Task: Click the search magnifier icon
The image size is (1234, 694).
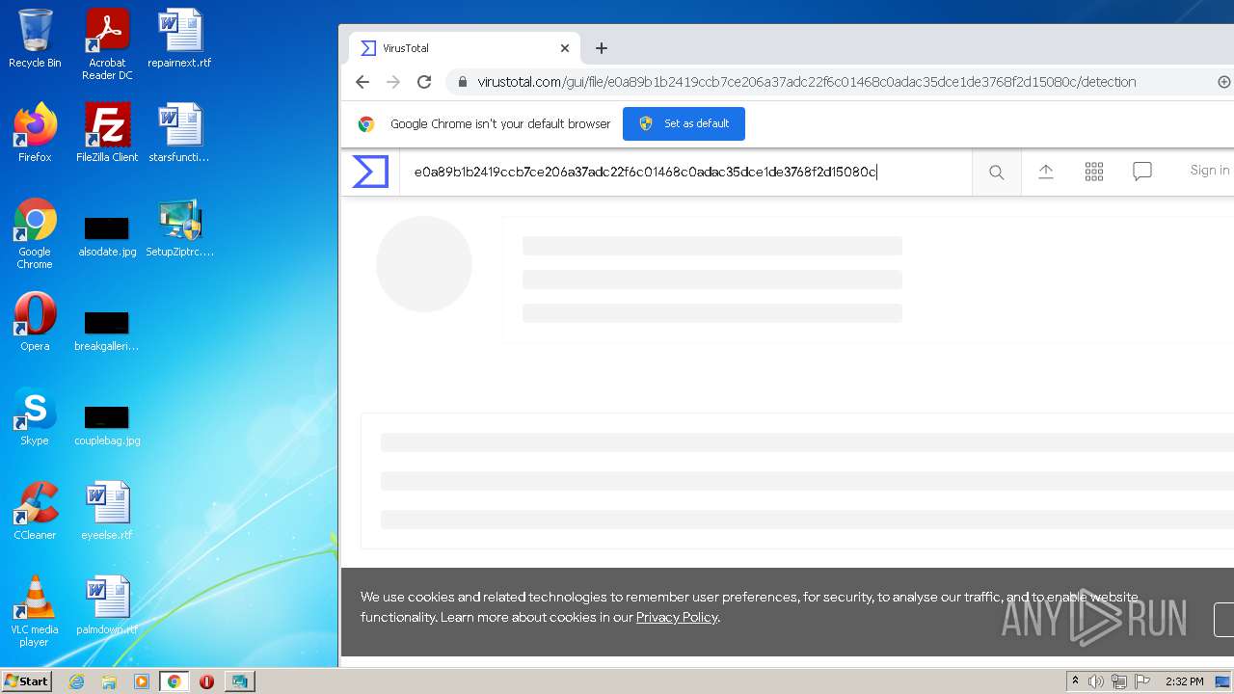Action: click(x=997, y=173)
